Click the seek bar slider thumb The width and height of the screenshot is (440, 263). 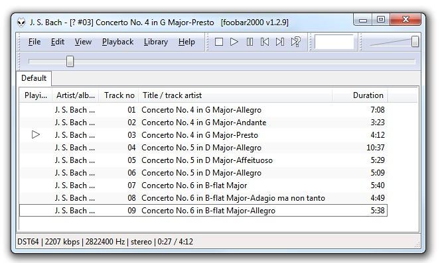click(x=70, y=62)
